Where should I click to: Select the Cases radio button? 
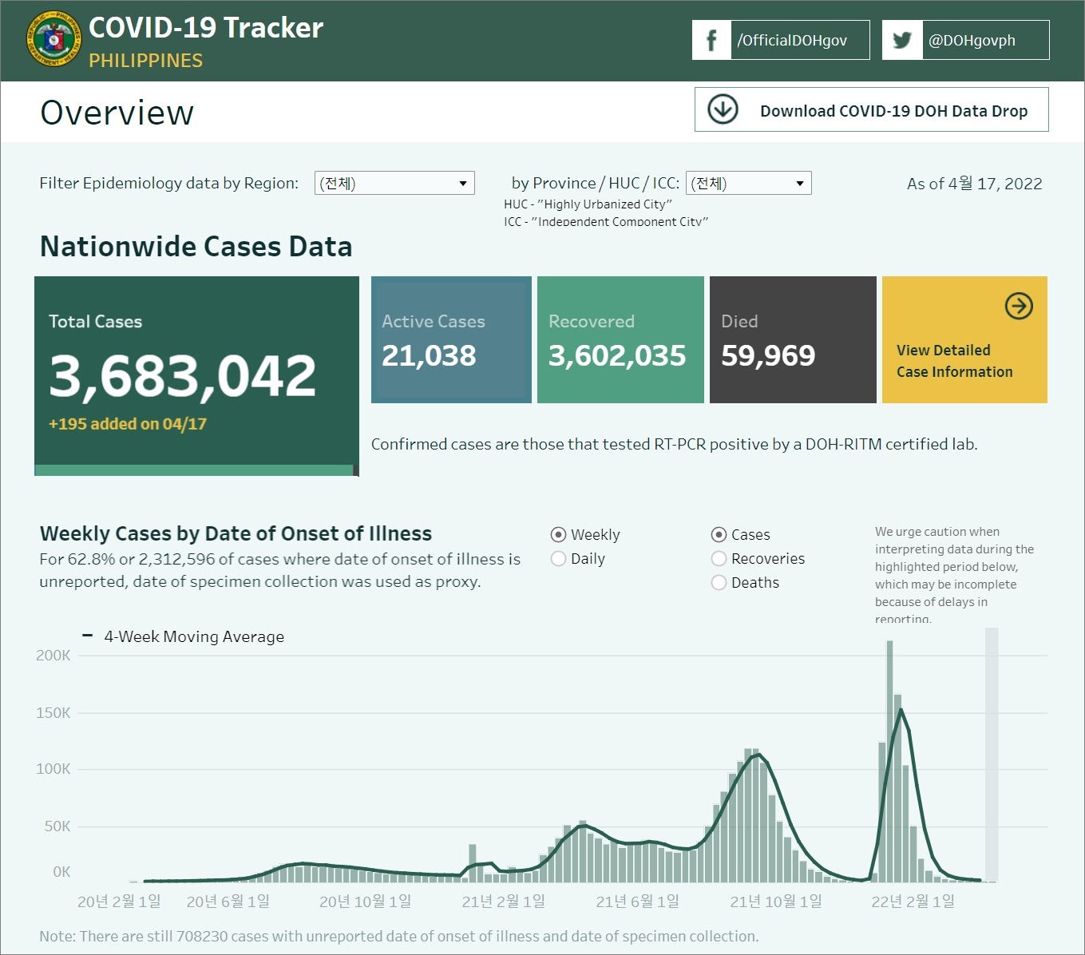coord(719,535)
